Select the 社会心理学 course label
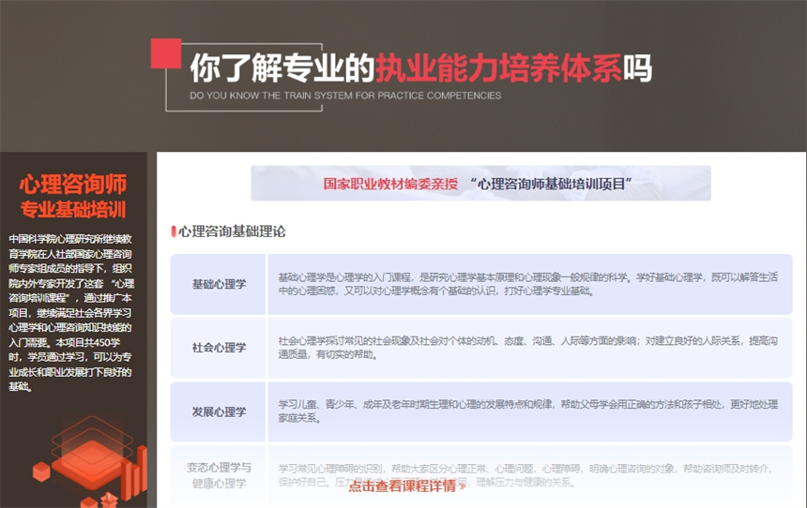807x508 pixels. pyautogui.click(x=219, y=348)
